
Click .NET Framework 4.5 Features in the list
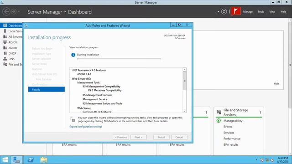pos(89,70)
